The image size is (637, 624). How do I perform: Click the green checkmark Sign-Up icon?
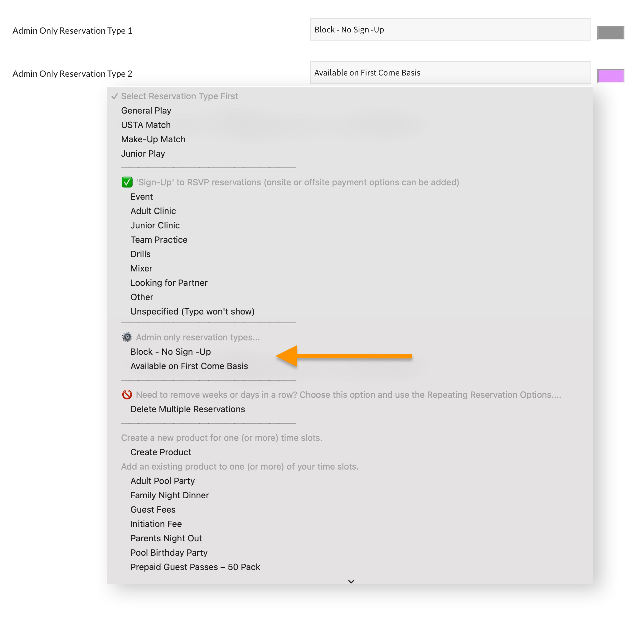127,182
